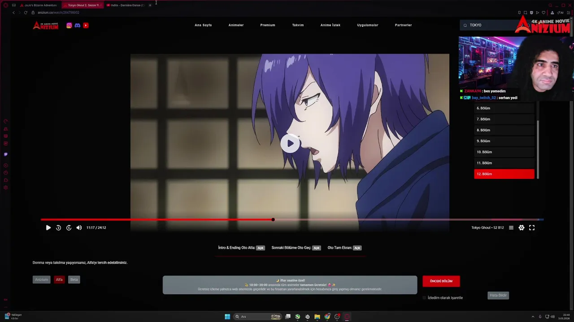574x322 pixels.
Task: Select the Alfa server option
Action: coord(59,280)
